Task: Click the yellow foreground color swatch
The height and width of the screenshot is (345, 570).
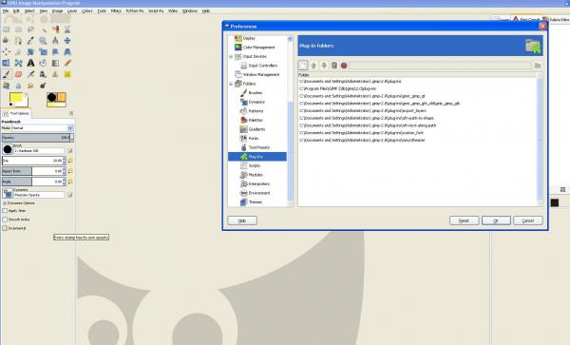Action: [x=16, y=98]
